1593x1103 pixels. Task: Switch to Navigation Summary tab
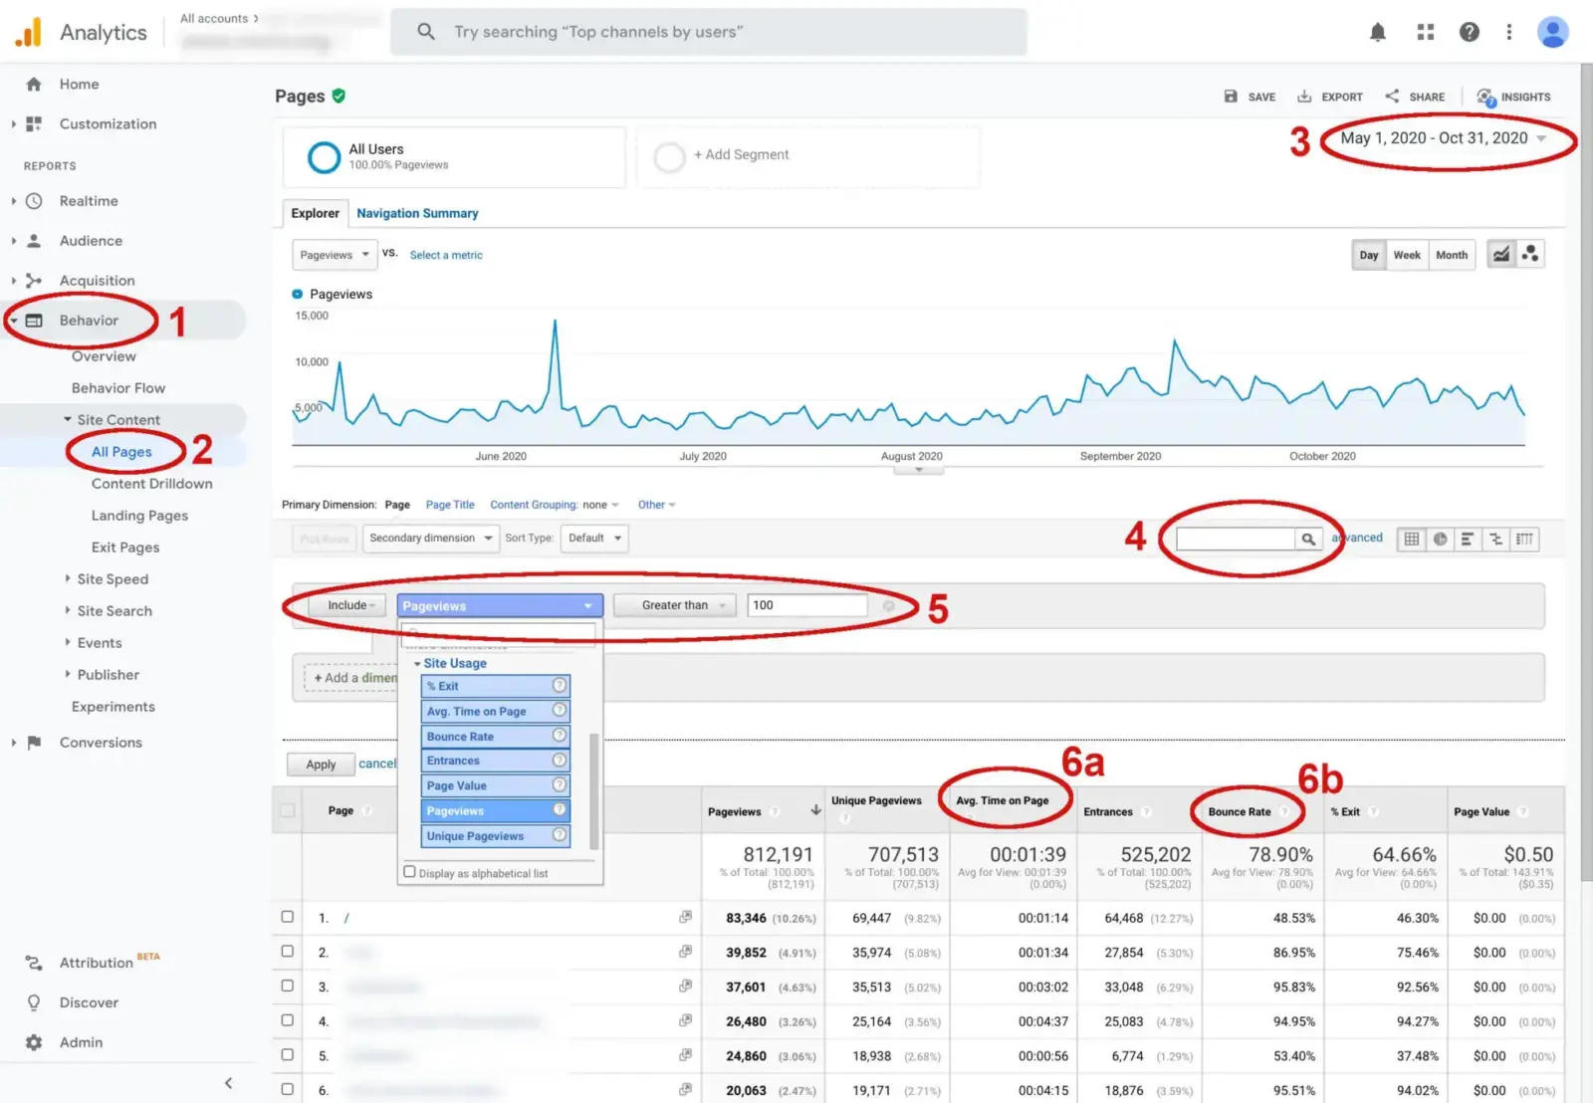pos(417,213)
